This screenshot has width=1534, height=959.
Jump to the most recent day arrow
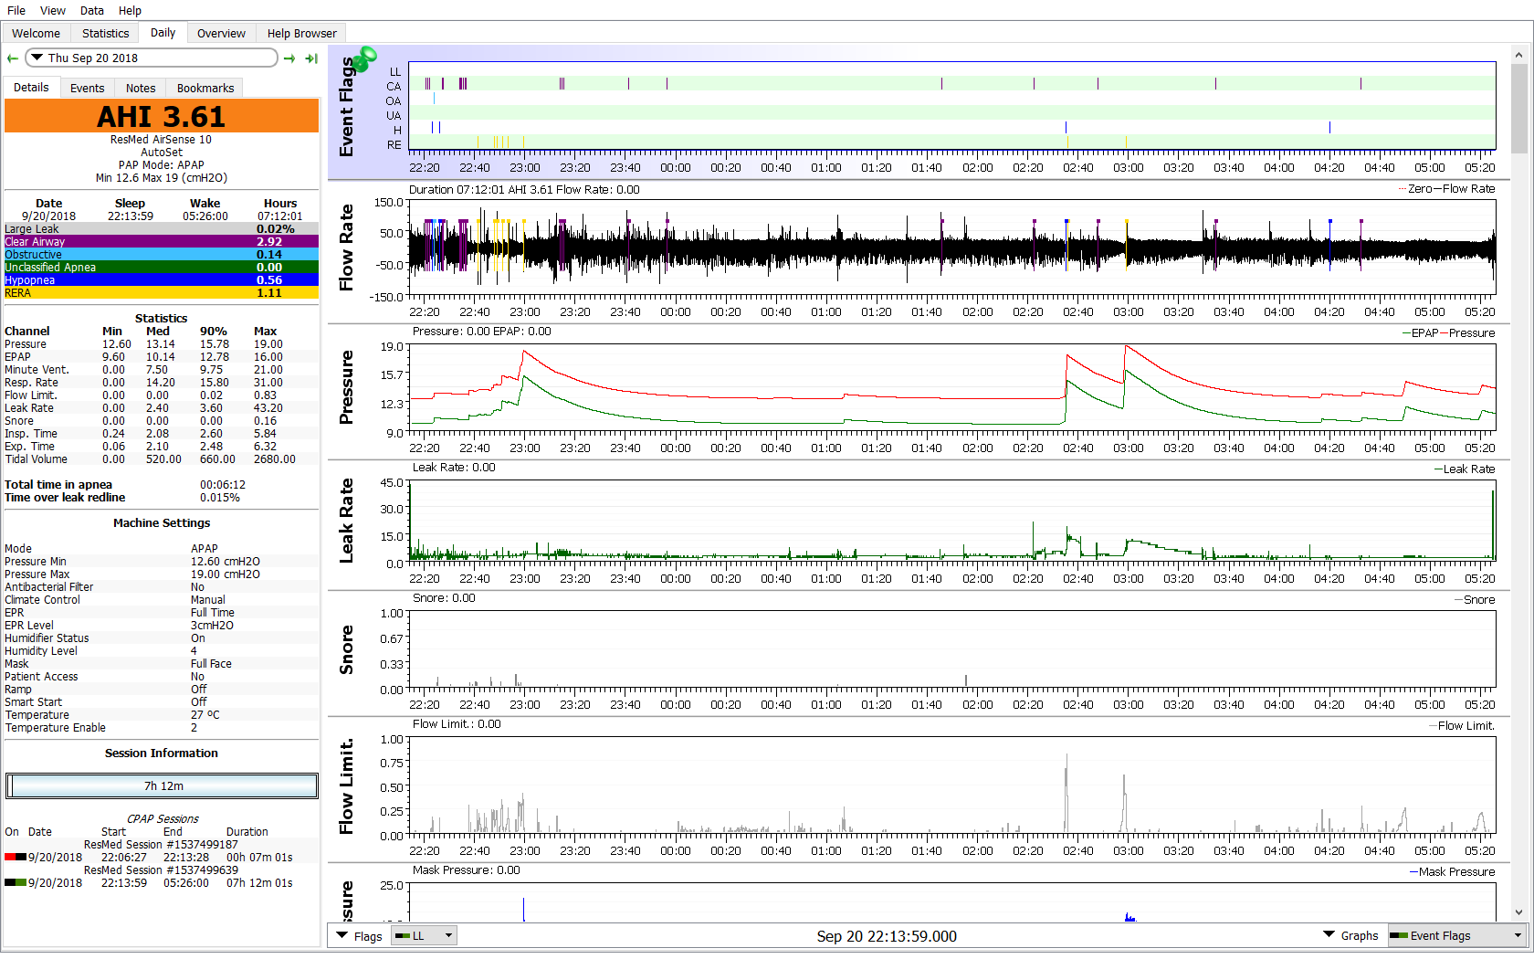tap(311, 58)
